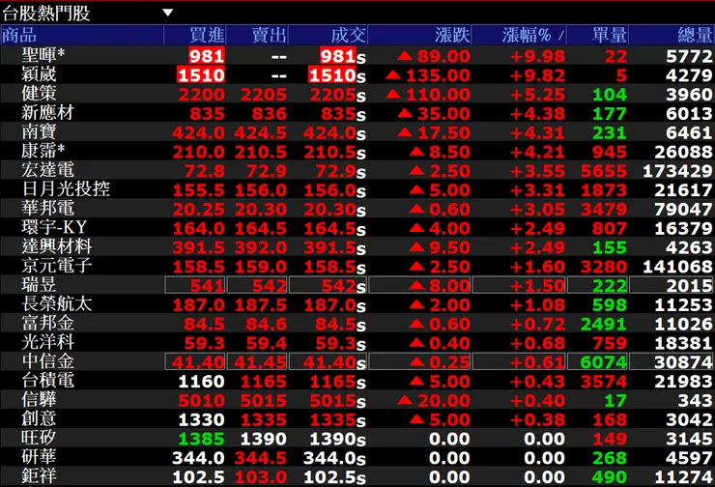Select the 光洋科 stock name

(x=47, y=342)
